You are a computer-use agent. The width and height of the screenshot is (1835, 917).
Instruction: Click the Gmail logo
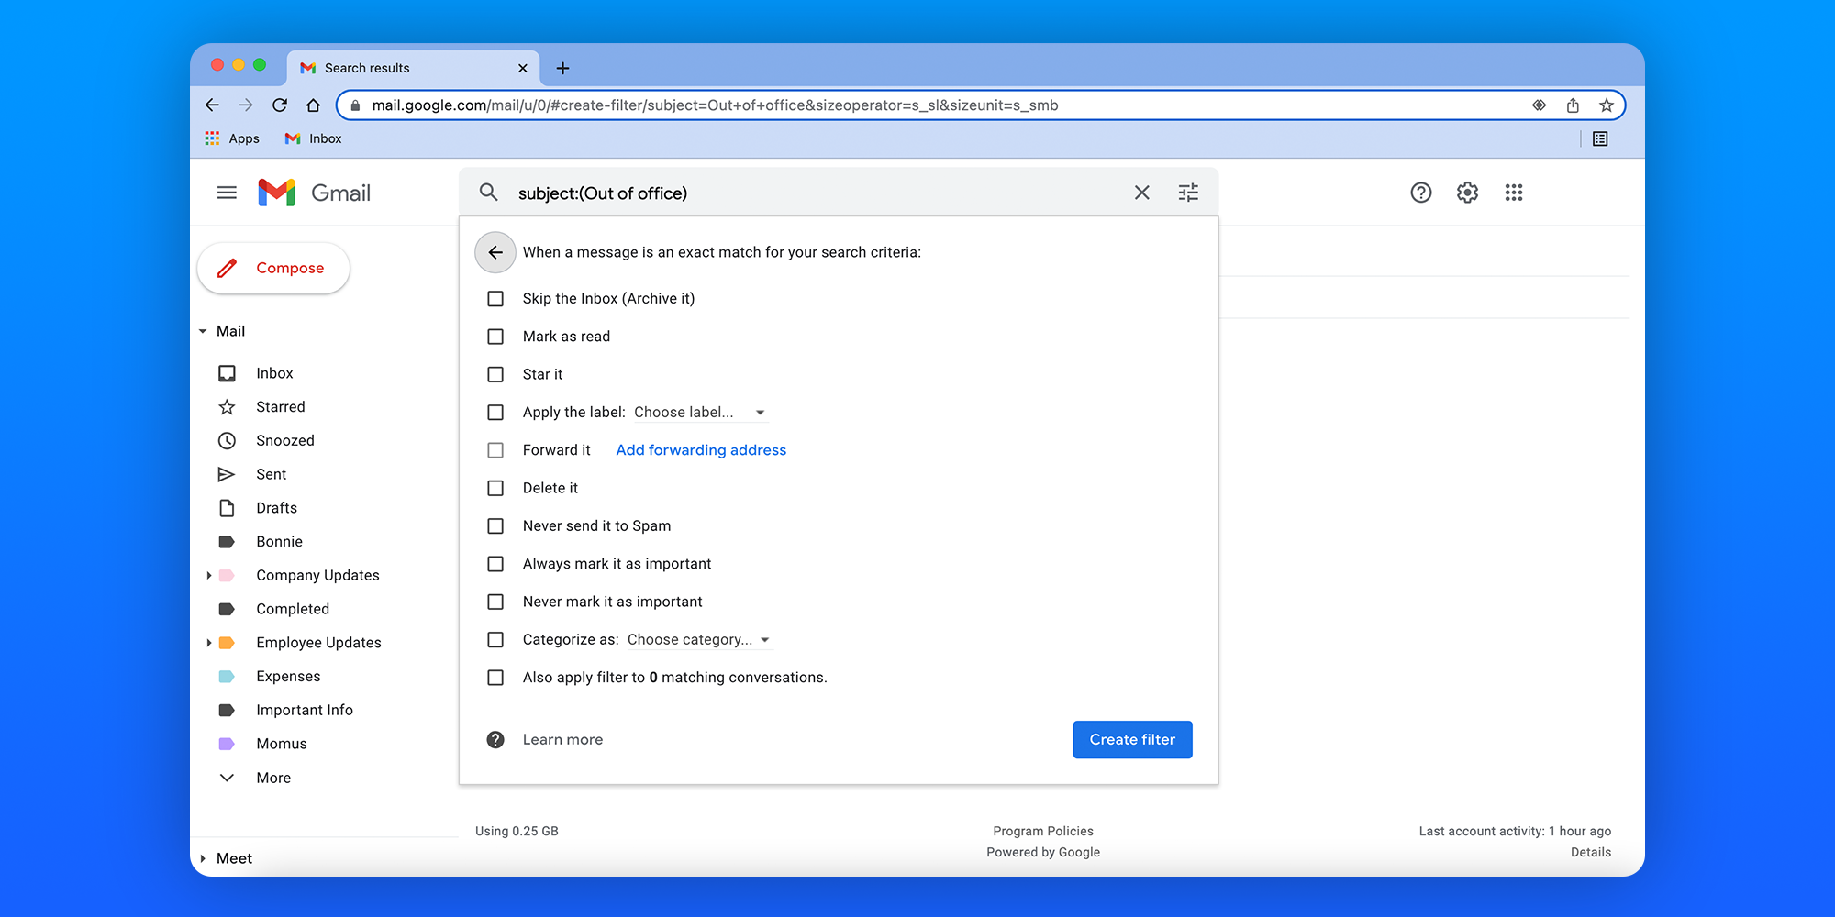(x=314, y=193)
